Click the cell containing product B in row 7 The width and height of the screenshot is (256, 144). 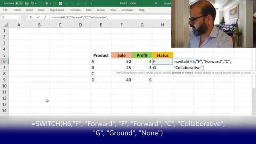point(101,68)
